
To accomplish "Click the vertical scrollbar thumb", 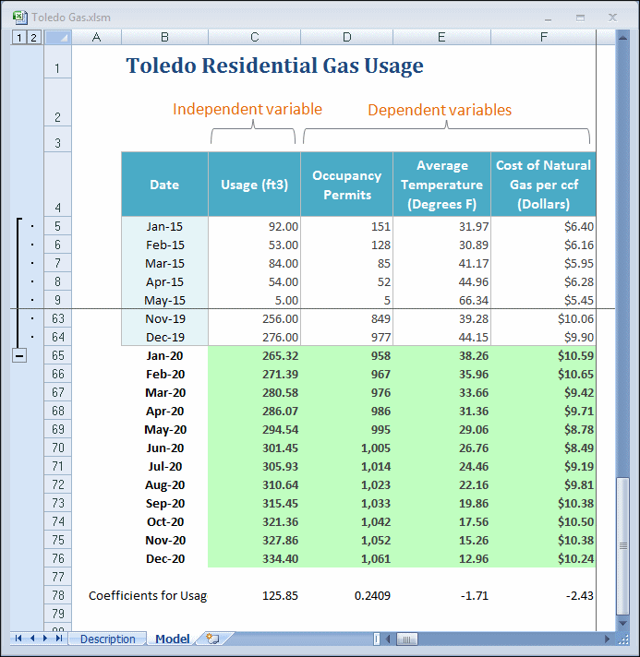I will pyautogui.click(x=622, y=546).
